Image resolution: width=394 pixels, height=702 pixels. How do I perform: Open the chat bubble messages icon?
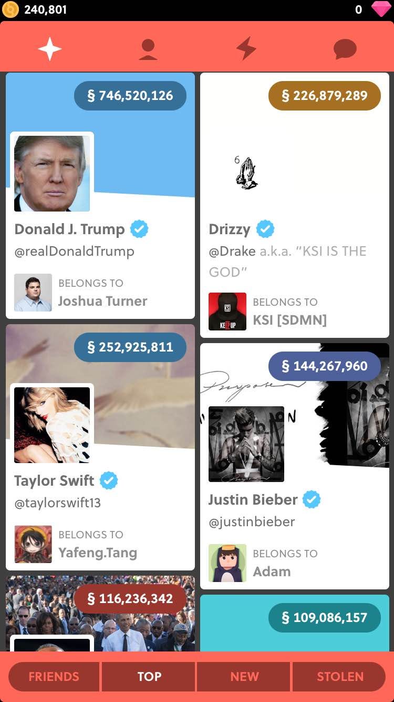pos(345,49)
